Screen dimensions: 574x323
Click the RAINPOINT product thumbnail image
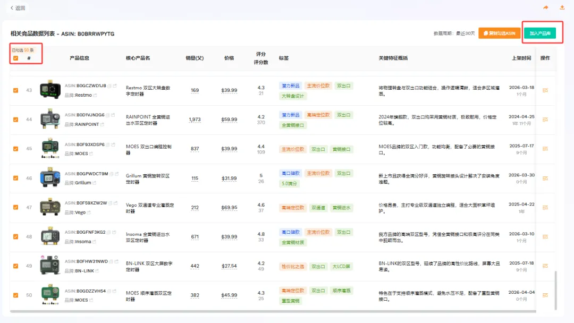50,120
